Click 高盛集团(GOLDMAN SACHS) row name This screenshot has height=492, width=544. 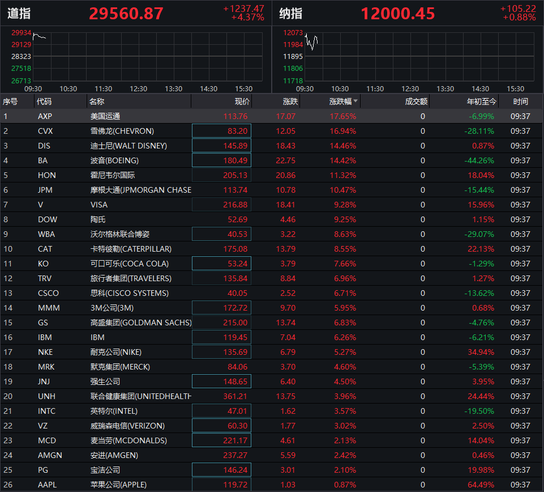pyautogui.click(x=141, y=323)
